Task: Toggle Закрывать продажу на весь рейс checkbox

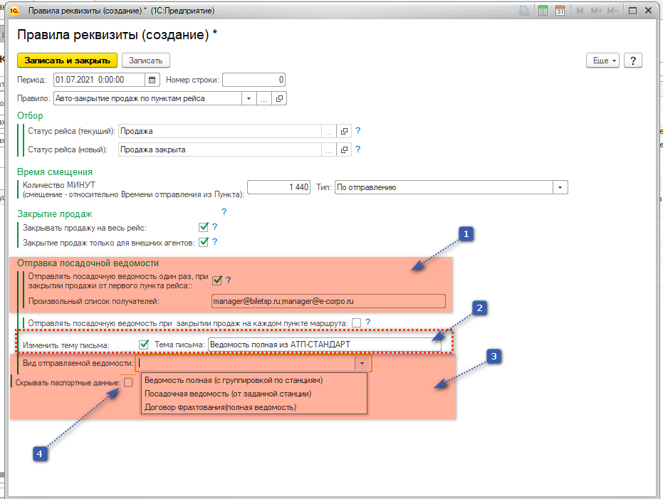Action: coord(204,227)
